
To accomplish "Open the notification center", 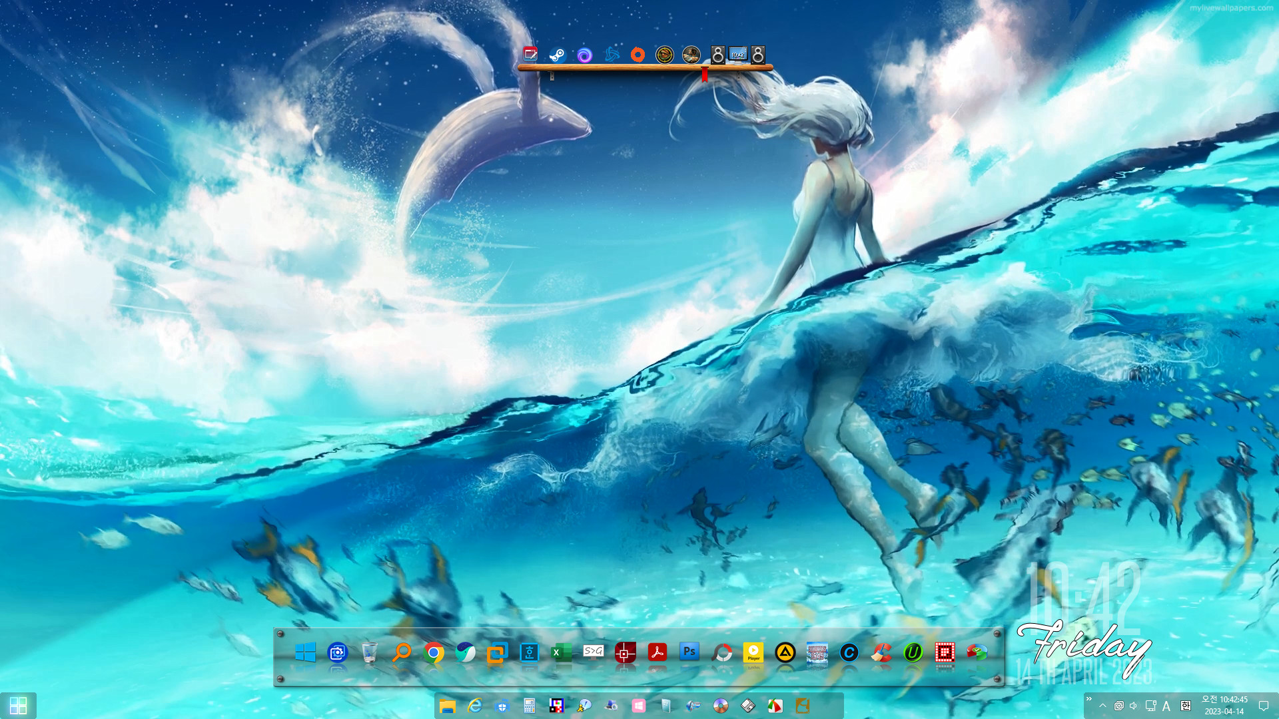I will [x=1263, y=706].
